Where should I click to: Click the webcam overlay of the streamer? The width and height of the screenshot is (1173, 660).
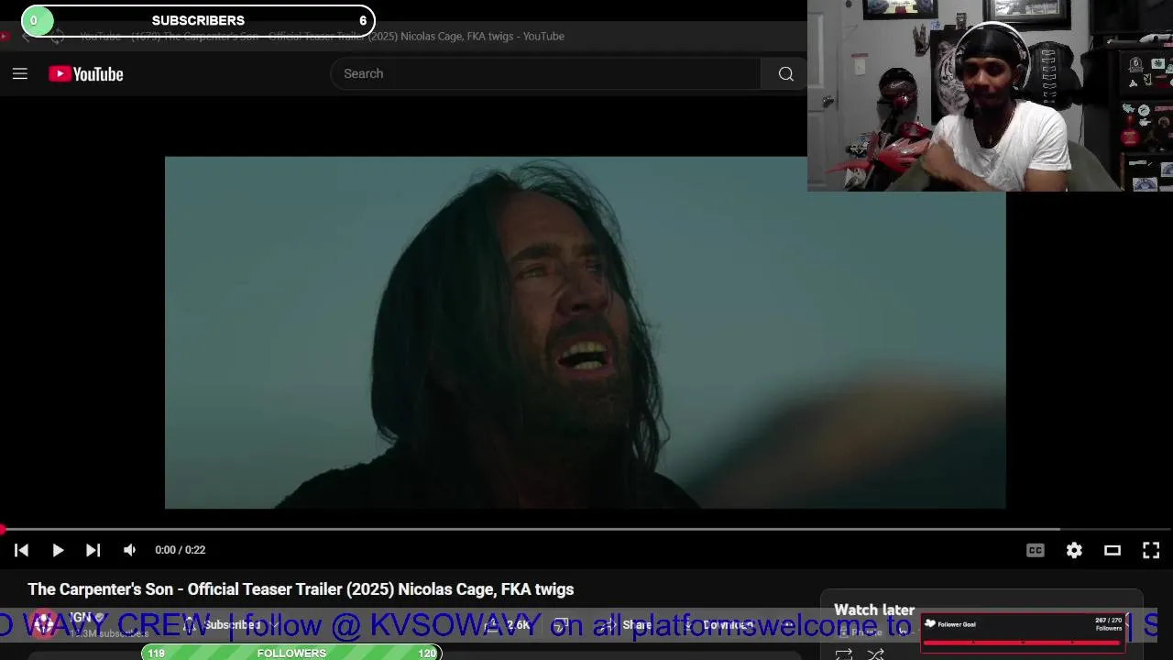(990, 95)
